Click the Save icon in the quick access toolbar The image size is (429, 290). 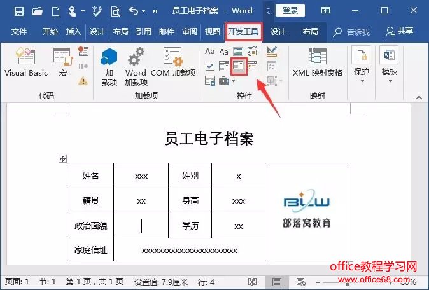pos(19,11)
